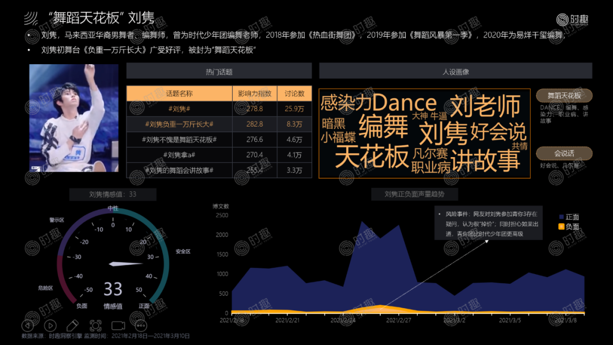The image size is (613, 345).
Task: Click the play icon in the bottom toolbar
Action: click(x=50, y=325)
